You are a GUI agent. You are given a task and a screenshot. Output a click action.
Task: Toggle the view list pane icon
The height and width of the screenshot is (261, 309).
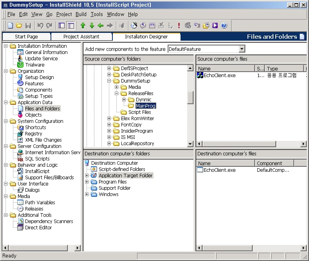pyautogui.click(x=61, y=25)
